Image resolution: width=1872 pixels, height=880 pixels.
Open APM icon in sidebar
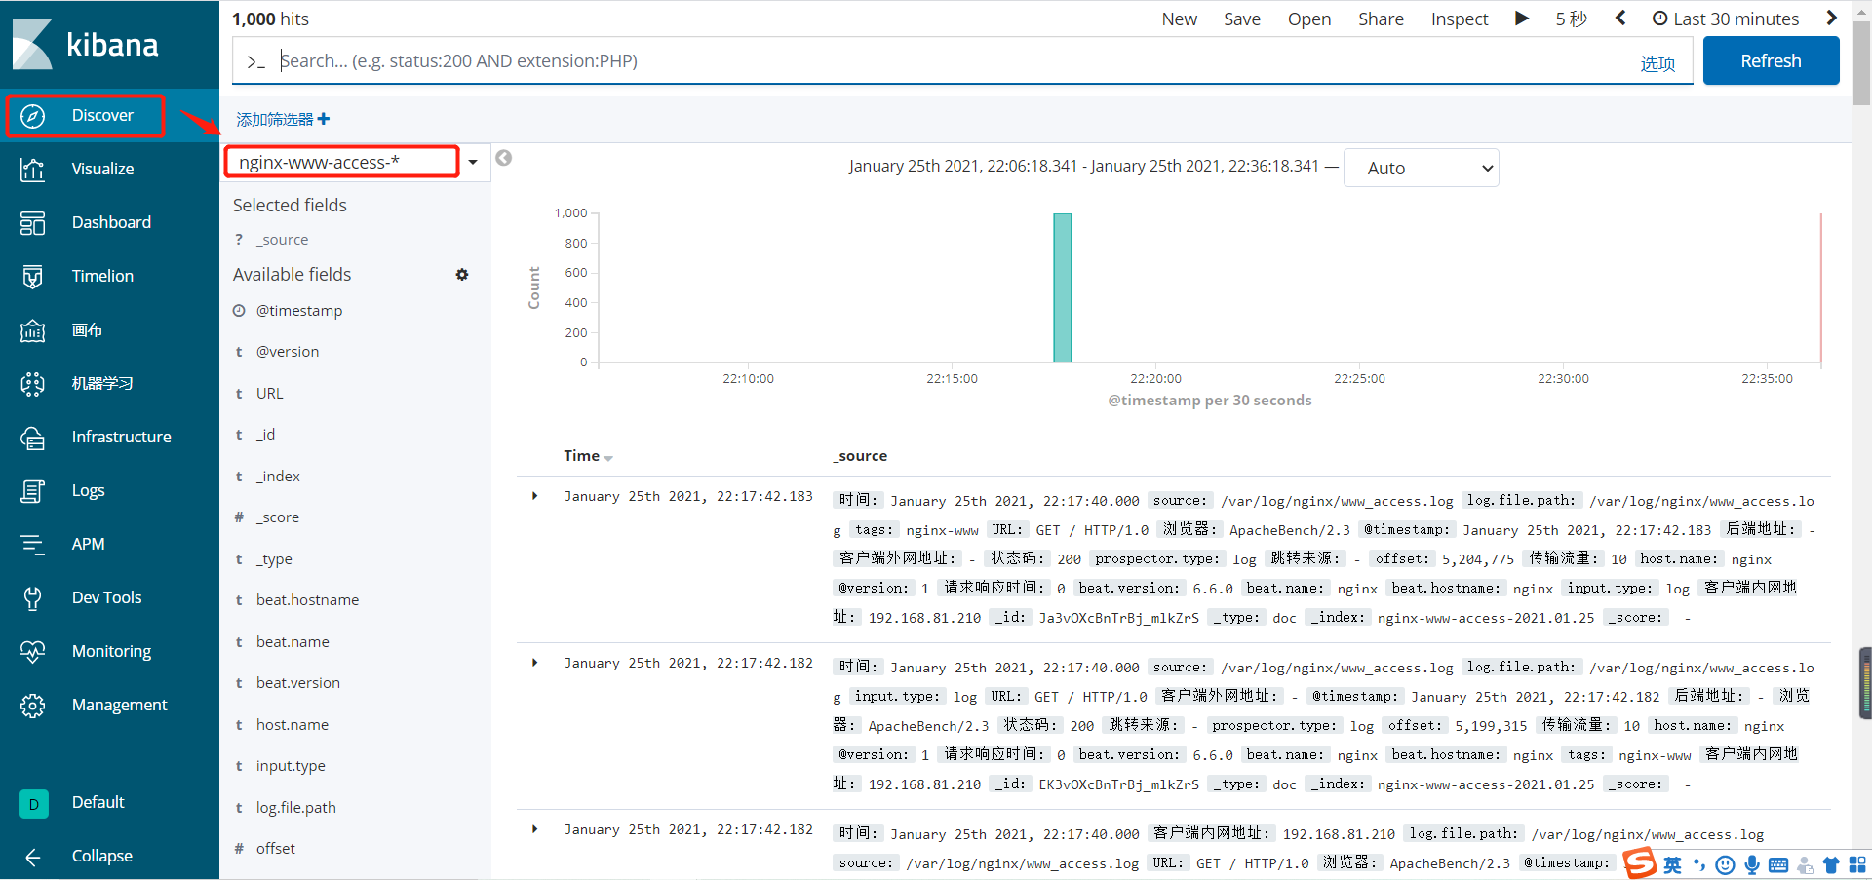coord(32,545)
